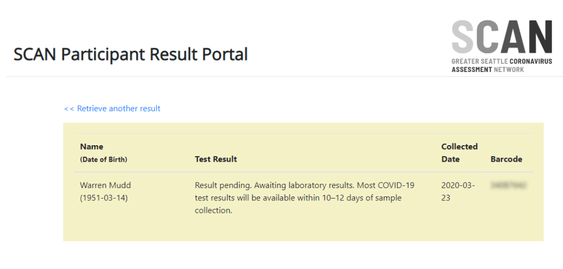Click the Collected Date column header
Image resolution: width=563 pixels, height=269 pixels.
pos(459,152)
